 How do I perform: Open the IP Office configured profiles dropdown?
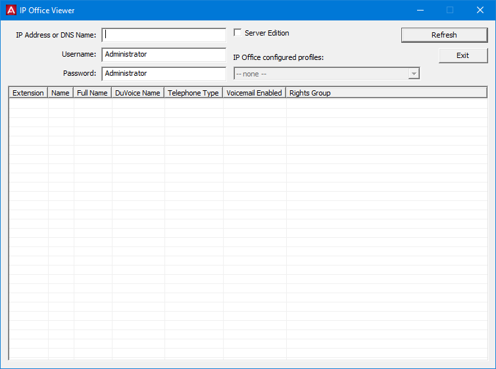point(326,74)
